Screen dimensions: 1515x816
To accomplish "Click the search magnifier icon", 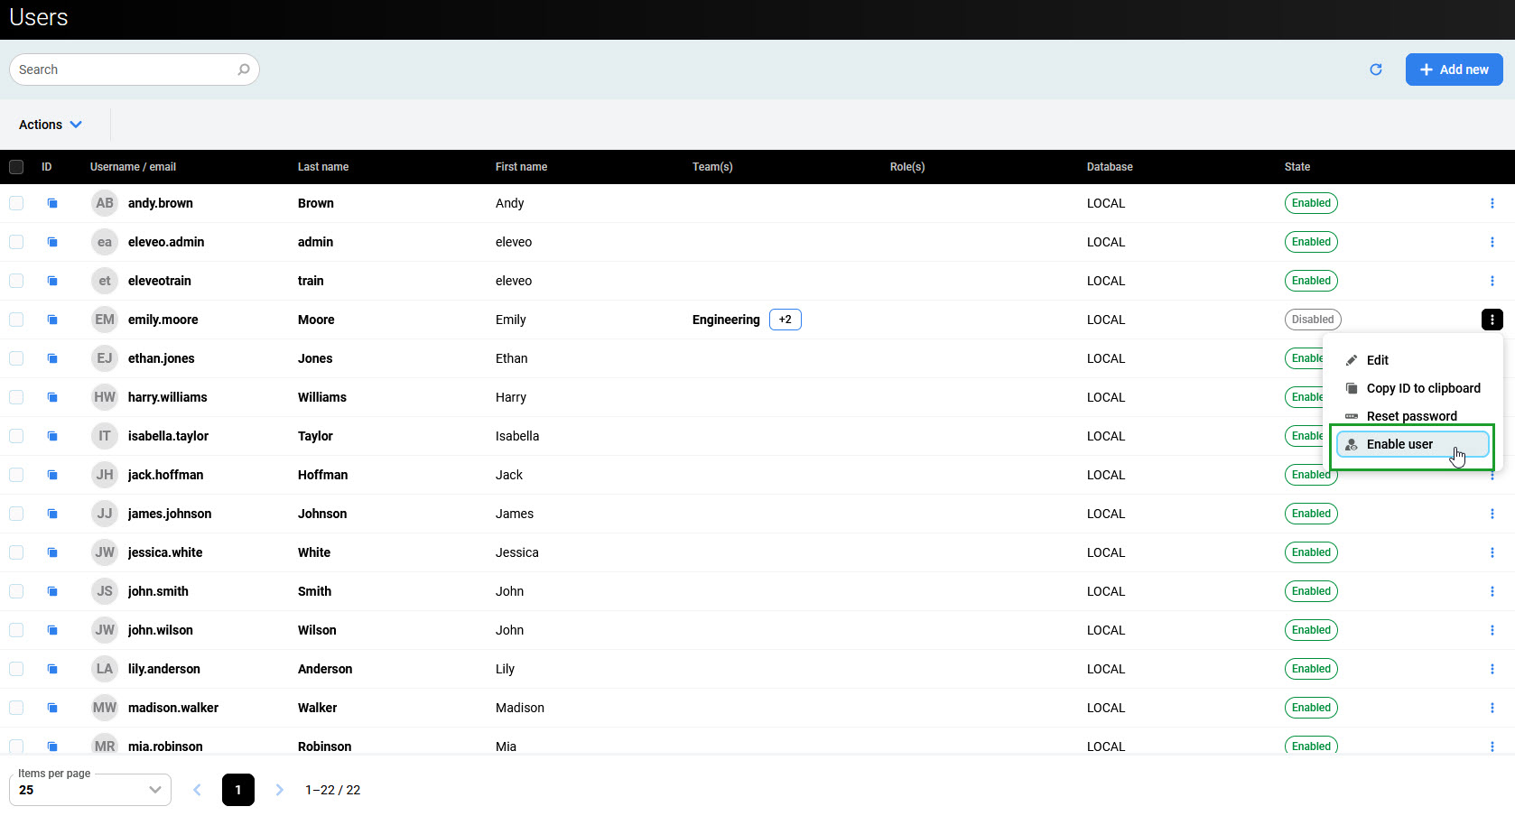I will 243,70.
